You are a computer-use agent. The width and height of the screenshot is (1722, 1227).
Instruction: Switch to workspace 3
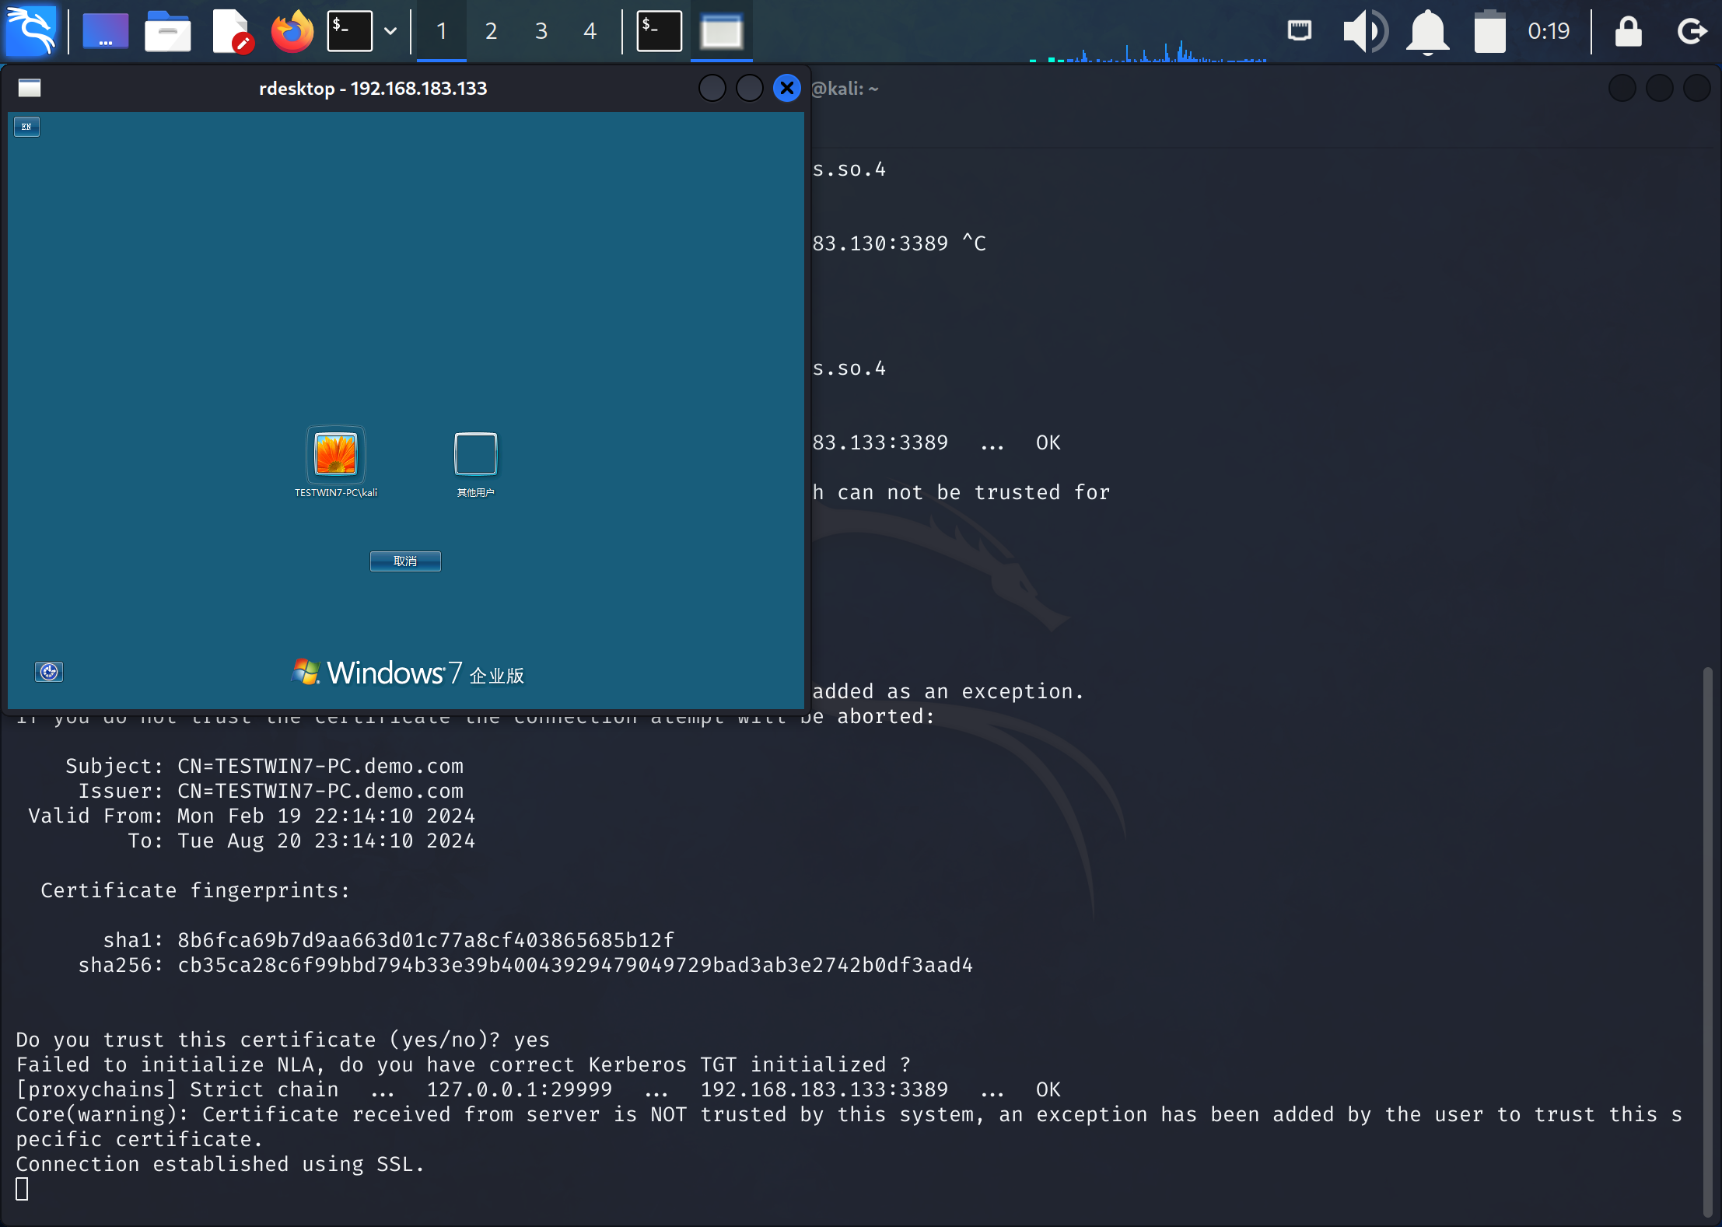tap(541, 31)
